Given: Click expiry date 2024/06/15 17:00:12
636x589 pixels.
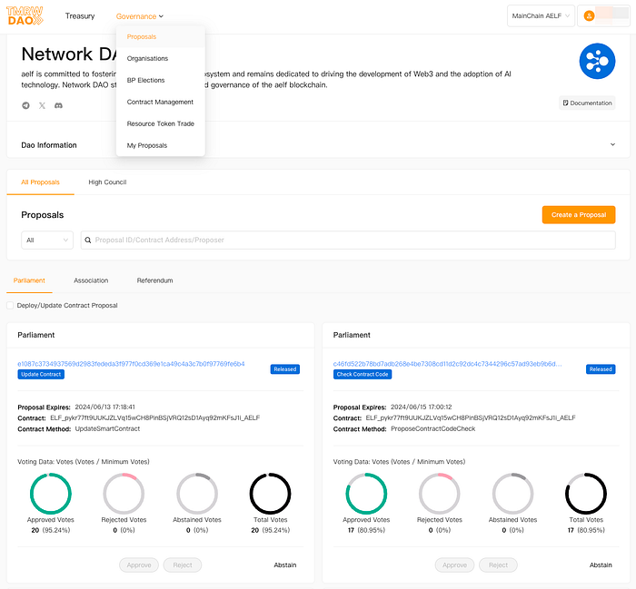Looking at the screenshot, I should [421, 407].
